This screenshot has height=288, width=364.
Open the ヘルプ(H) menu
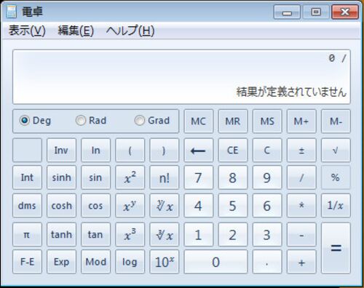click(130, 31)
